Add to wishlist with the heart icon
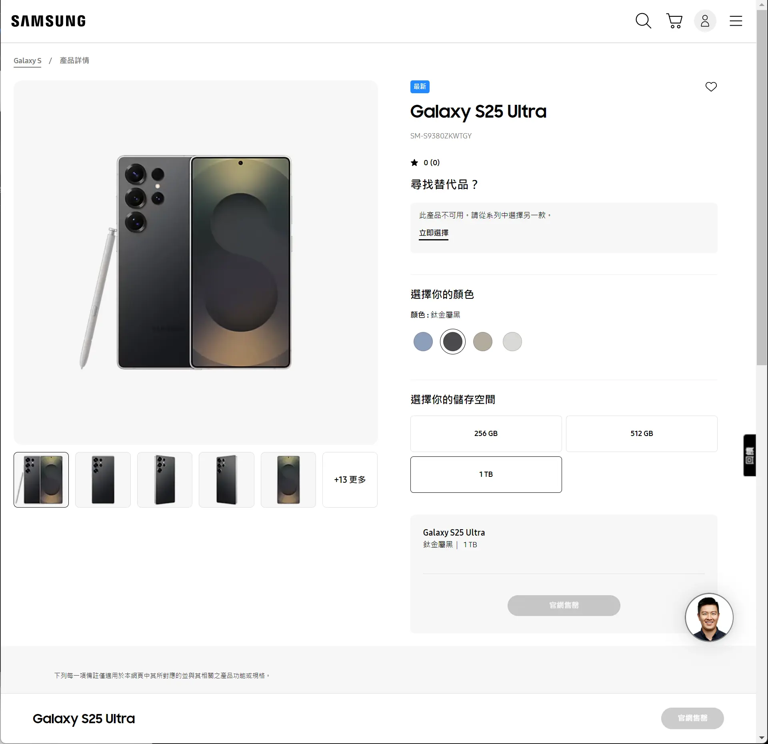 coord(711,87)
